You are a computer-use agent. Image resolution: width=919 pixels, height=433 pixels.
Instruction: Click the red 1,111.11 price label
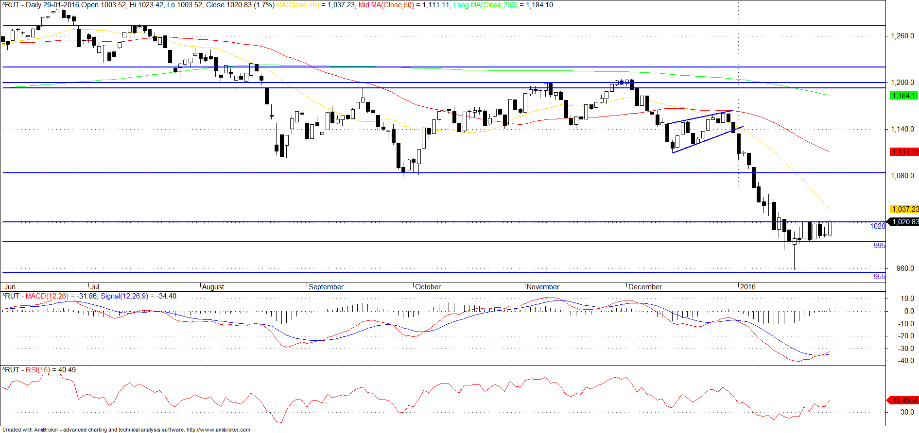pyautogui.click(x=904, y=152)
